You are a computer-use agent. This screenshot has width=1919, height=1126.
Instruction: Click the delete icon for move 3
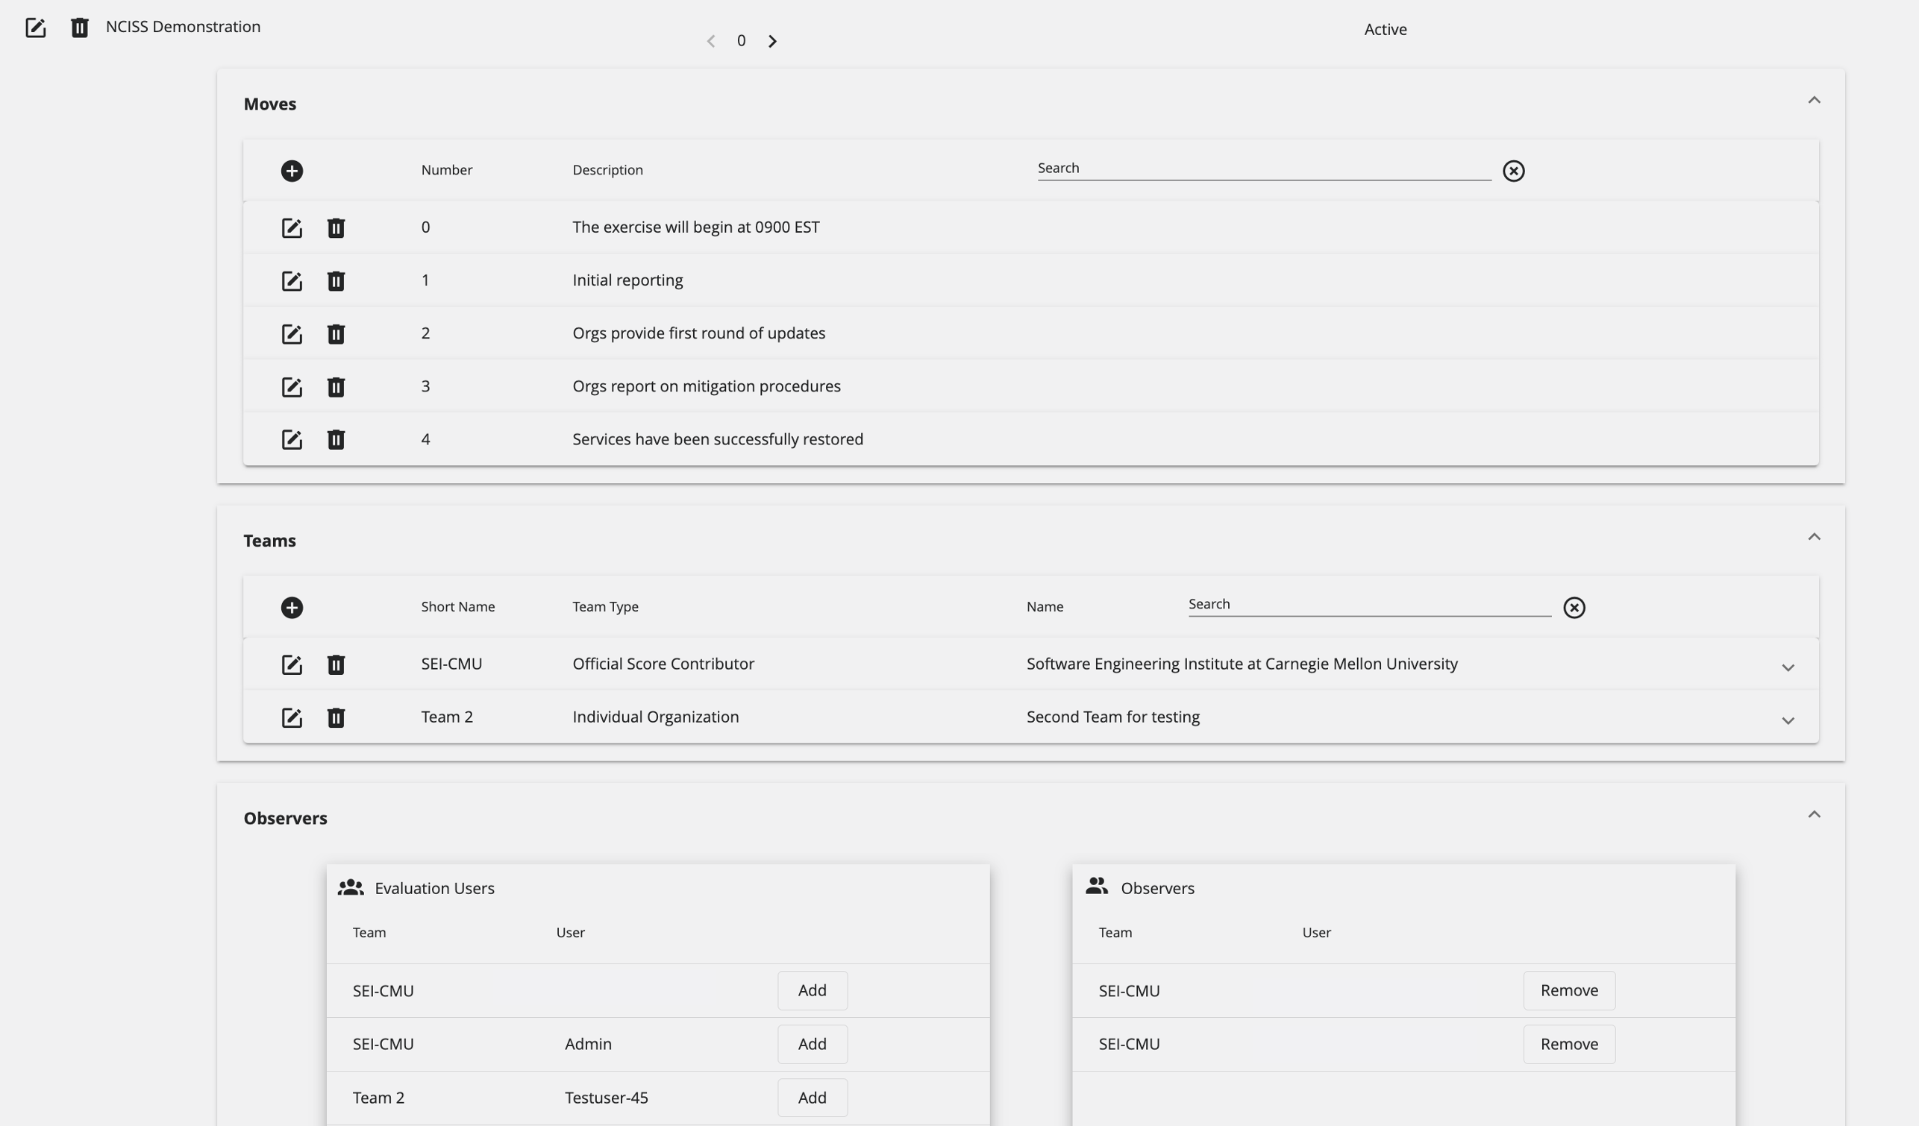click(x=335, y=388)
